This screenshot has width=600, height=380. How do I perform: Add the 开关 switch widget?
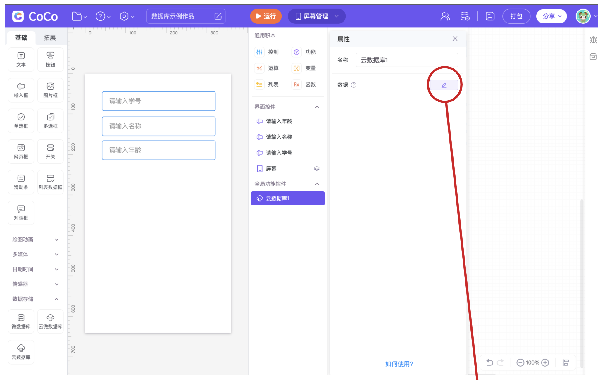click(x=50, y=151)
